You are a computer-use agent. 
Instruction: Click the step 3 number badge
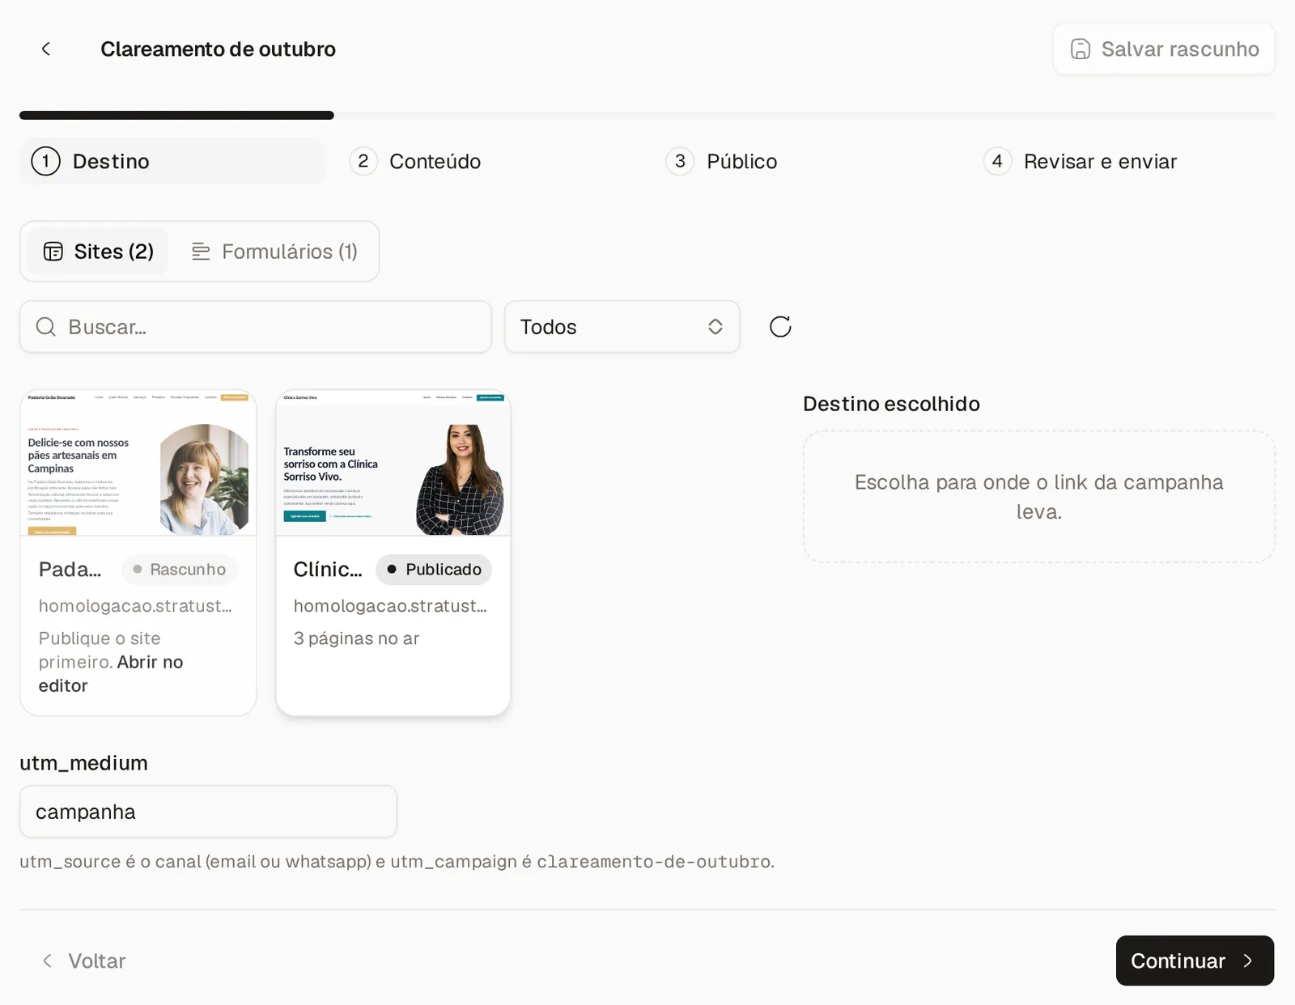680,162
